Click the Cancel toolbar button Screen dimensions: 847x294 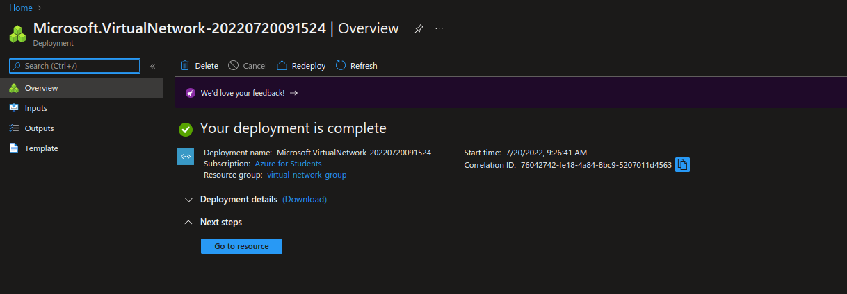(x=248, y=66)
